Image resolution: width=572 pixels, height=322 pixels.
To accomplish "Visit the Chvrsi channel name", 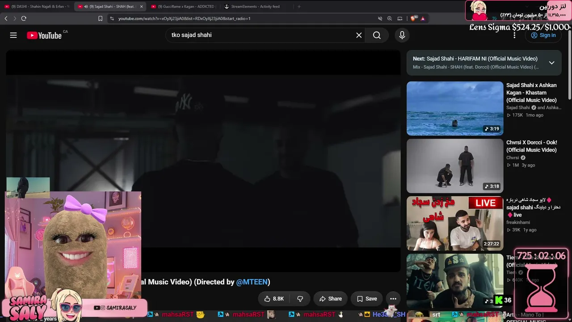I will (x=513, y=158).
